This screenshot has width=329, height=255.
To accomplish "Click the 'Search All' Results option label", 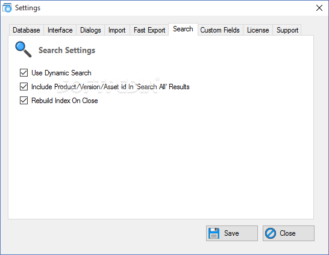I will tap(110, 87).
